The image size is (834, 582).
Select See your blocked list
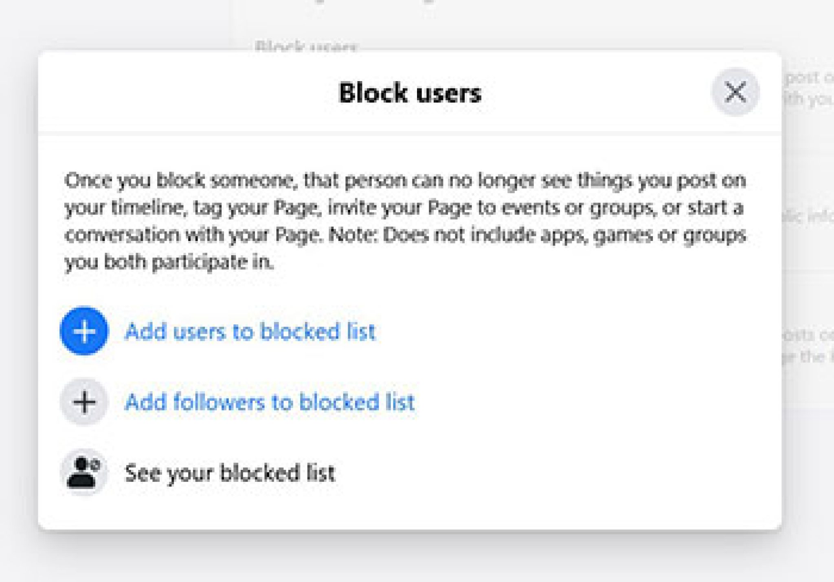(230, 472)
